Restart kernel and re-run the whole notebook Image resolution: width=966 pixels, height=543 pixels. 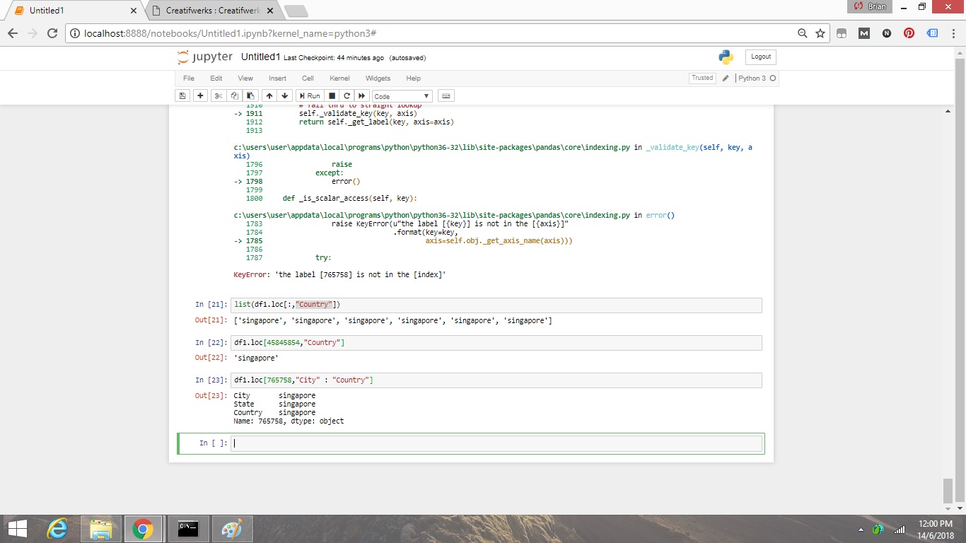click(362, 95)
